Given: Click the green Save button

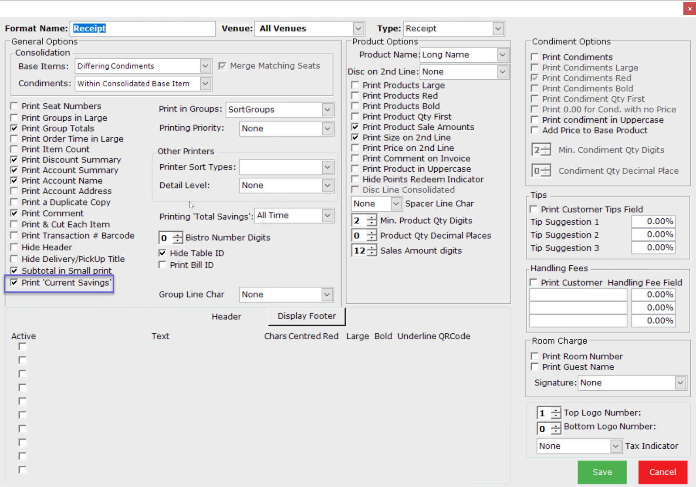Looking at the screenshot, I should [602, 472].
